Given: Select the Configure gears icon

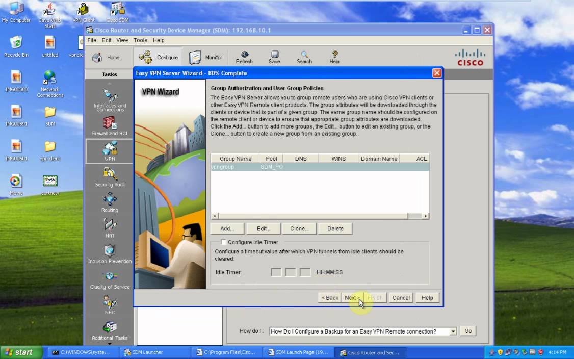Looking at the screenshot, I should click(x=145, y=58).
